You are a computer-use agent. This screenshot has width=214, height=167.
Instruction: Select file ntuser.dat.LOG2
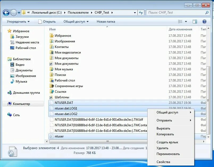click(98, 114)
